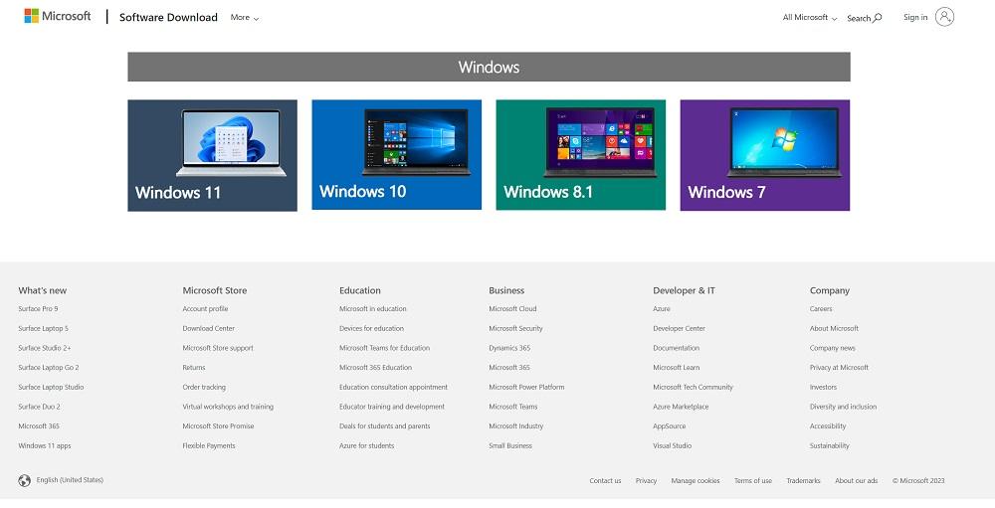The height and width of the screenshot is (508, 995).
Task: Open the Windows 11 download tile
Action: coord(212,155)
